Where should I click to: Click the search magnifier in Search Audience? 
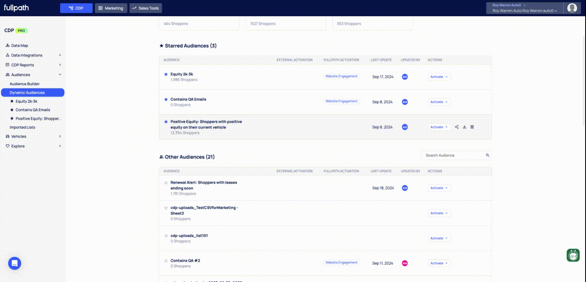488,155
